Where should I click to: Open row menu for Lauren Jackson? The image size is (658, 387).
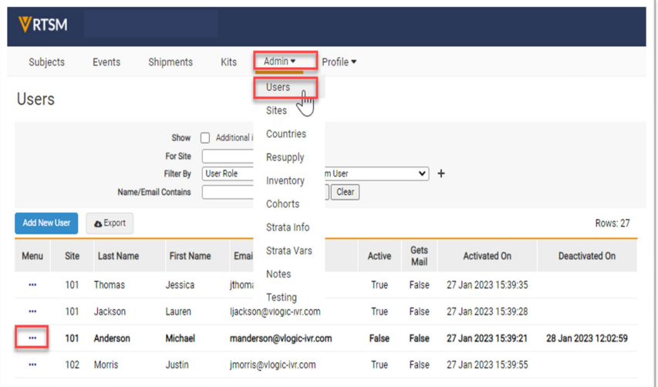(32, 311)
